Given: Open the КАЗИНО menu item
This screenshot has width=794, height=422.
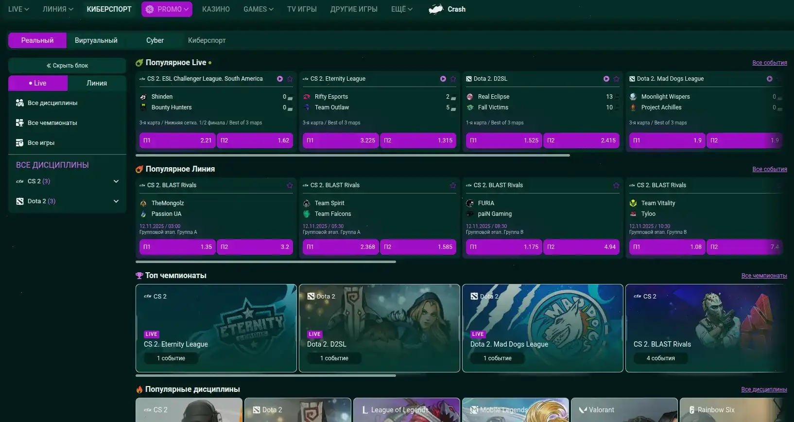Looking at the screenshot, I should (x=216, y=9).
